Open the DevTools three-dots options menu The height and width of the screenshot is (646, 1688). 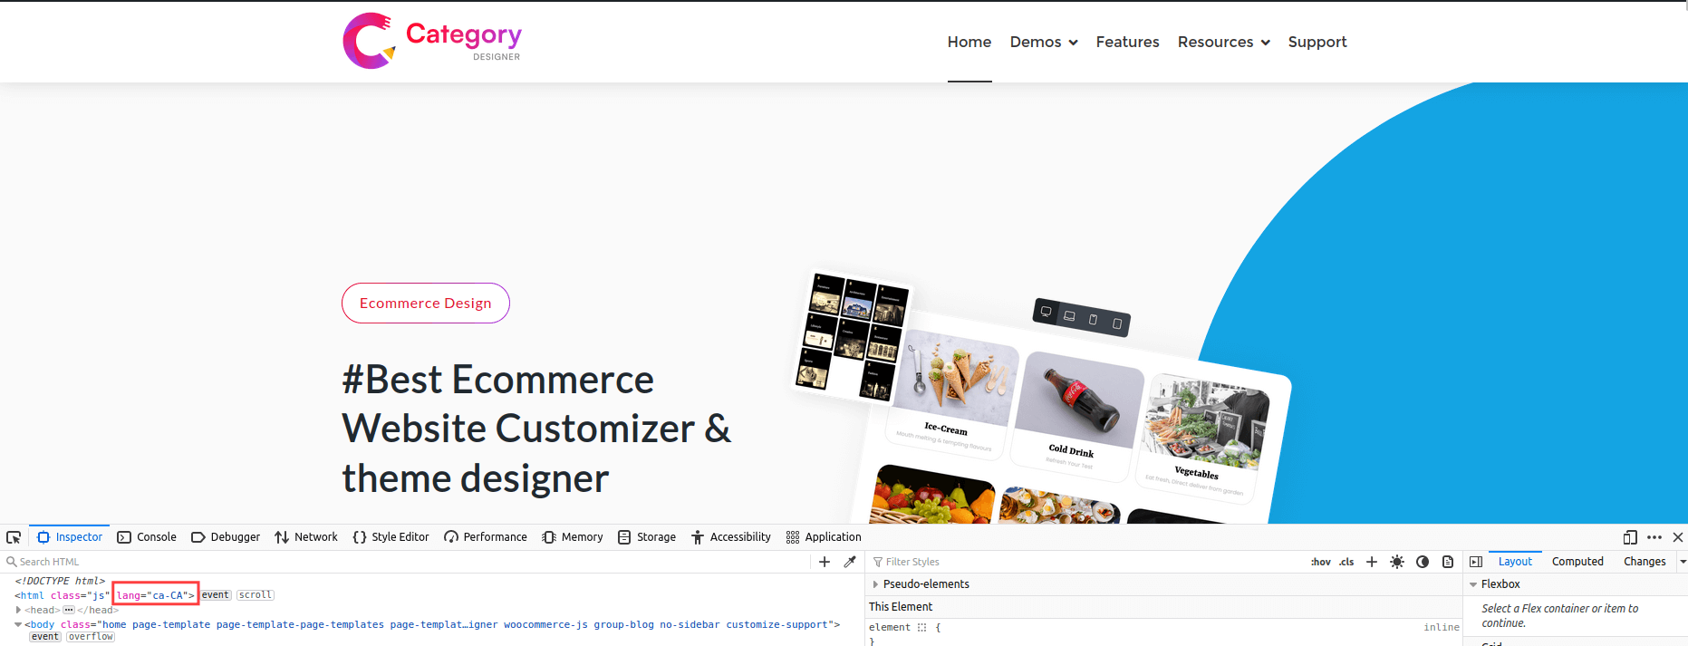coord(1654,537)
